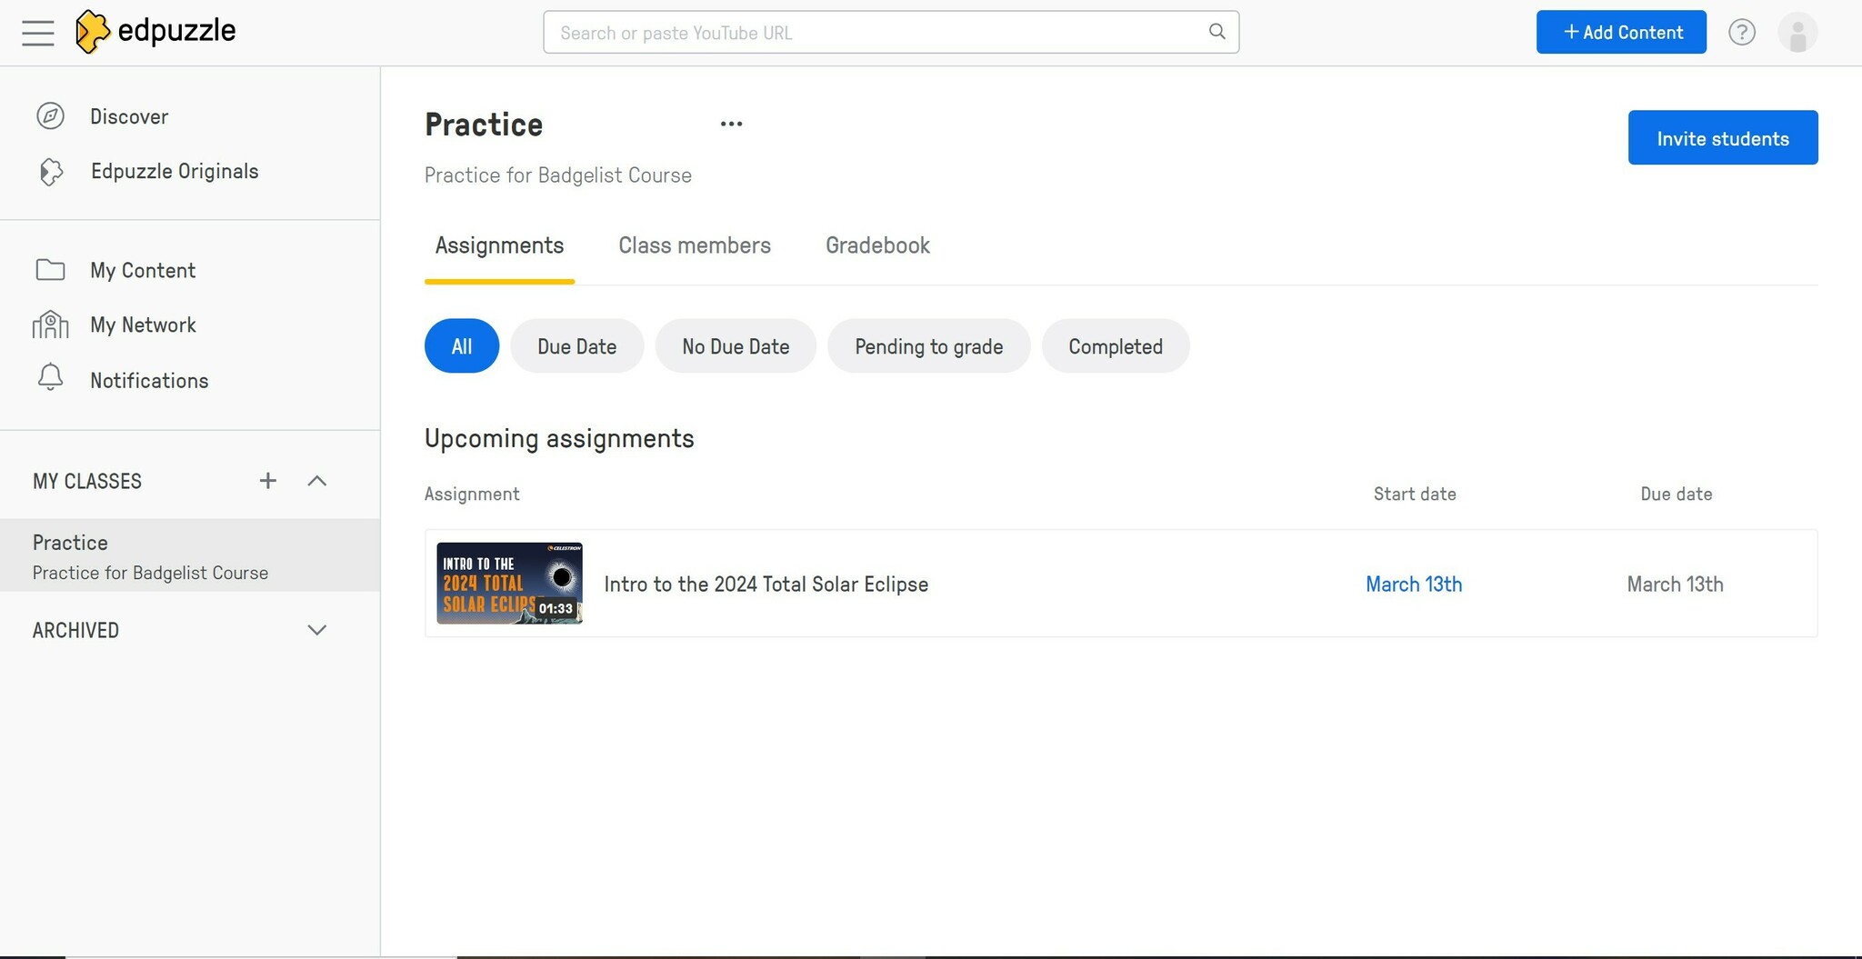Go to Edpuzzle Originals

pos(174,171)
